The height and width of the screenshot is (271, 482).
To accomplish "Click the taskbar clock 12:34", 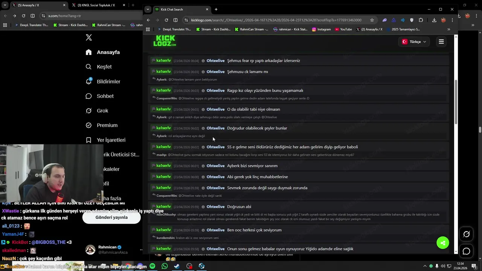I will click(460, 266).
